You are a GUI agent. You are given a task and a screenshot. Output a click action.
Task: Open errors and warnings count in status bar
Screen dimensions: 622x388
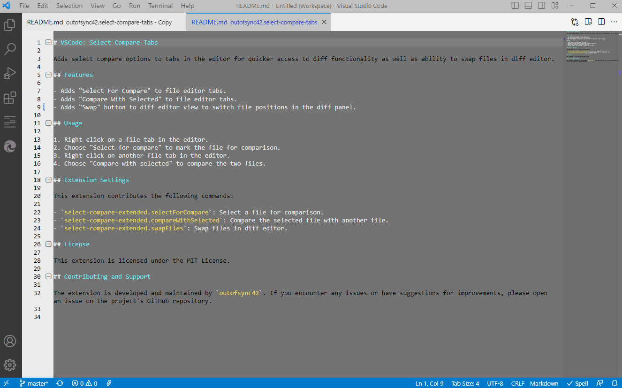(84, 383)
